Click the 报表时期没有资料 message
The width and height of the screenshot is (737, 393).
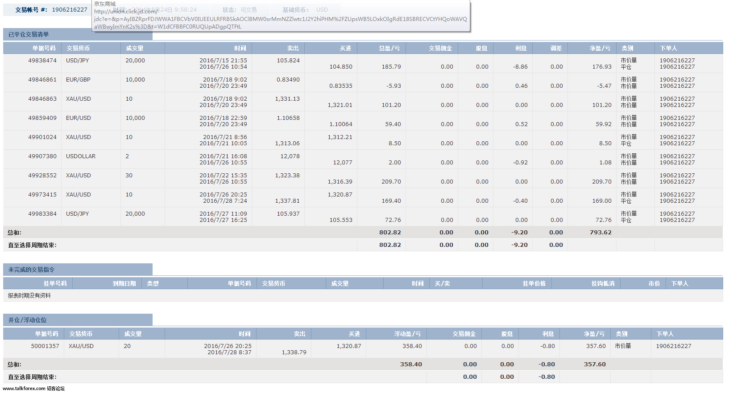(29, 295)
